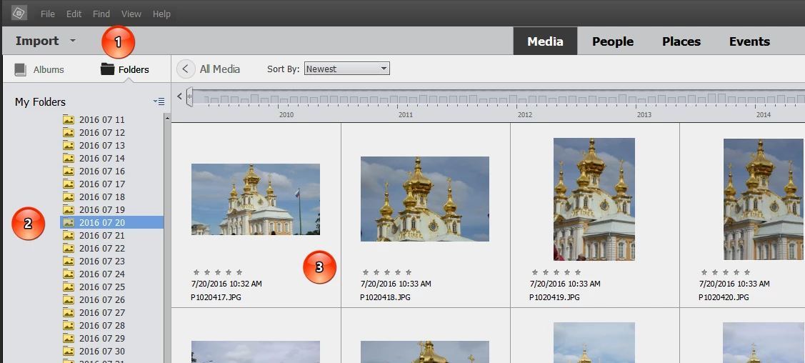
Task: Switch to the People tab
Action: pos(613,41)
